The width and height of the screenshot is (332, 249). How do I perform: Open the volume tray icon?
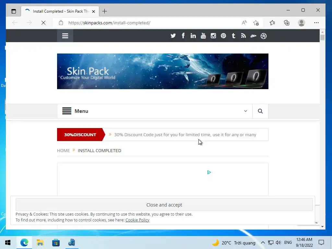[x=278, y=243]
